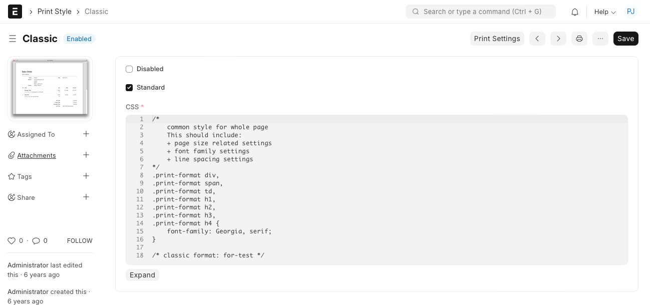This screenshot has width=650, height=305.
Task: Go to next document arrow
Action: coord(558,39)
